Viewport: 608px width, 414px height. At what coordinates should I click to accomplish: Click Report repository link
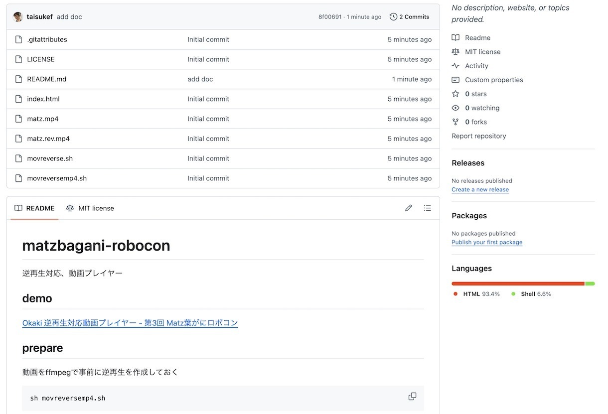pyautogui.click(x=478, y=136)
